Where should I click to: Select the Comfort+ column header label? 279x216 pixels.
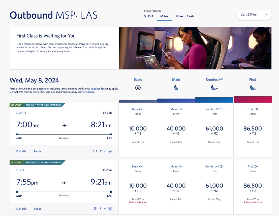tap(214, 79)
